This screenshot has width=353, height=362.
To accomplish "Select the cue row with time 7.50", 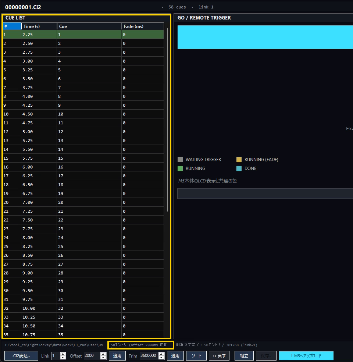I will pyautogui.click(x=83, y=220).
